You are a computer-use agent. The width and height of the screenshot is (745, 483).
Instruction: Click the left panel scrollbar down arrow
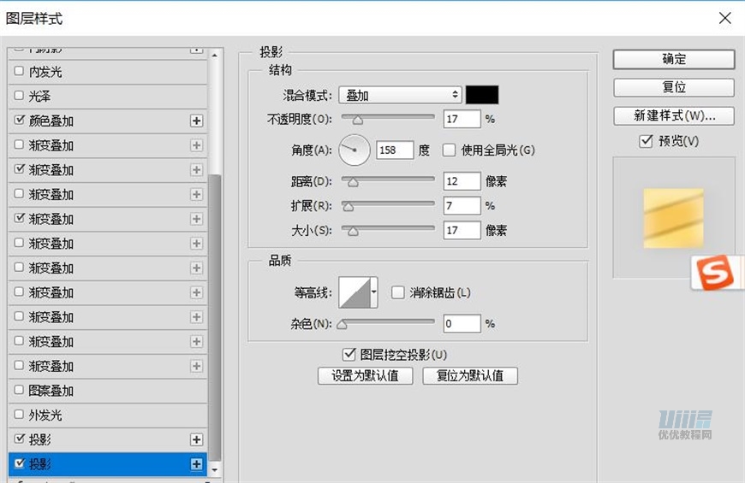[215, 469]
